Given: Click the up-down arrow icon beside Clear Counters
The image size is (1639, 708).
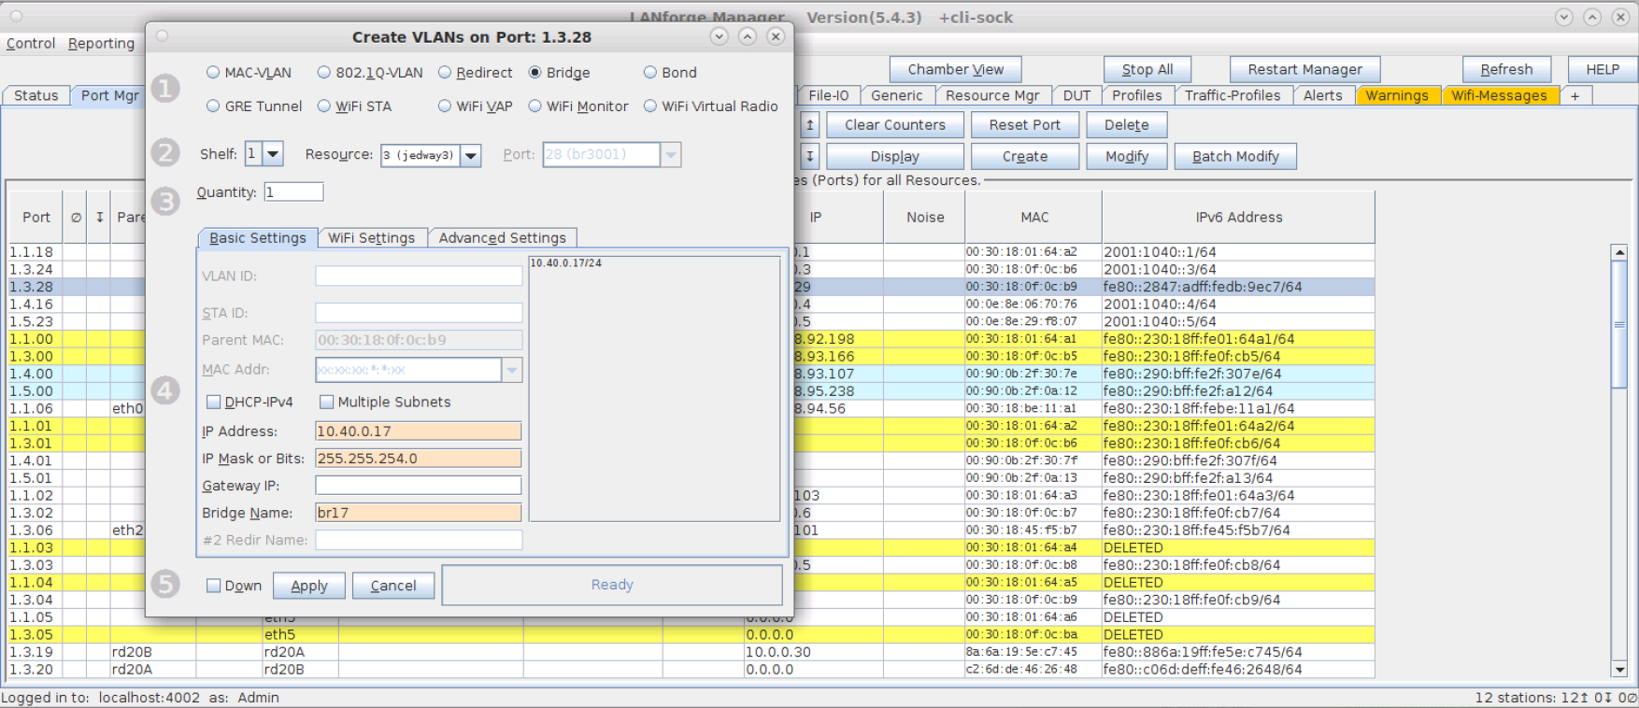Looking at the screenshot, I should tap(810, 125).
